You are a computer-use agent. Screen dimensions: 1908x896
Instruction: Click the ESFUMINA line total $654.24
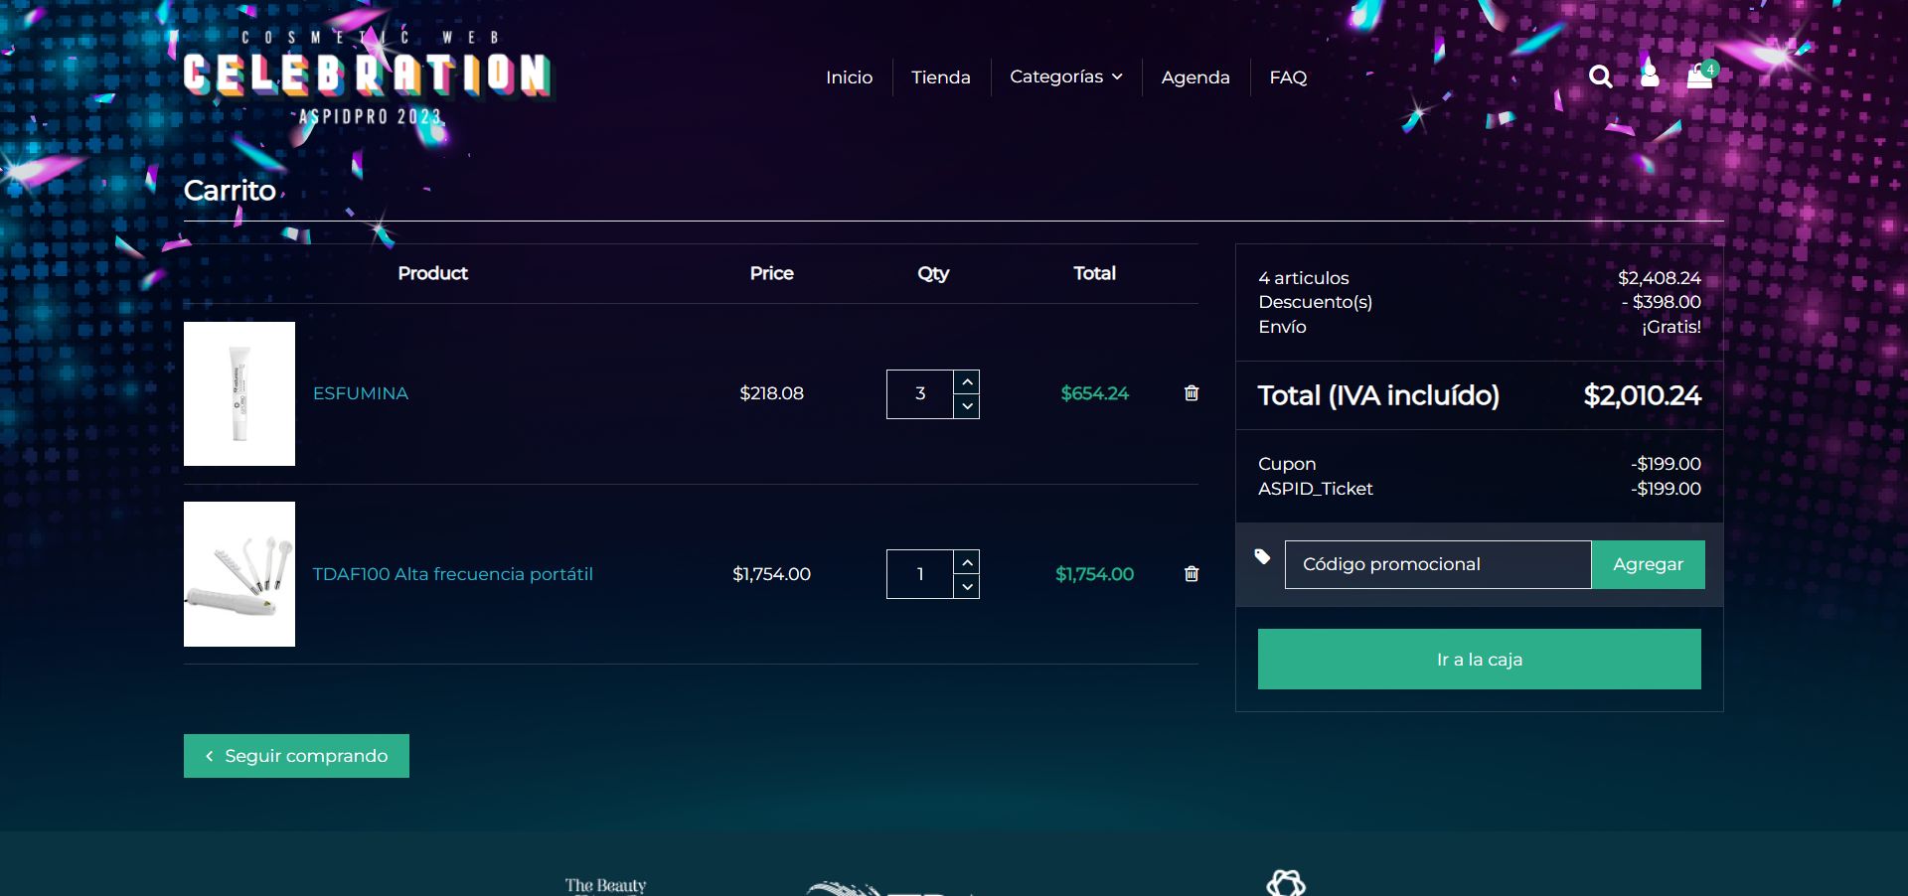(x=1095, y=393)
